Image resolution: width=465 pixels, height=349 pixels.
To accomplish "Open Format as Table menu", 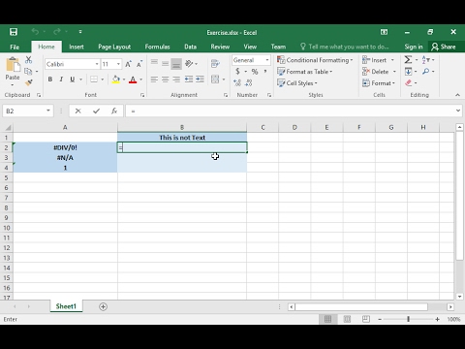I will click(x=305, y=72).
